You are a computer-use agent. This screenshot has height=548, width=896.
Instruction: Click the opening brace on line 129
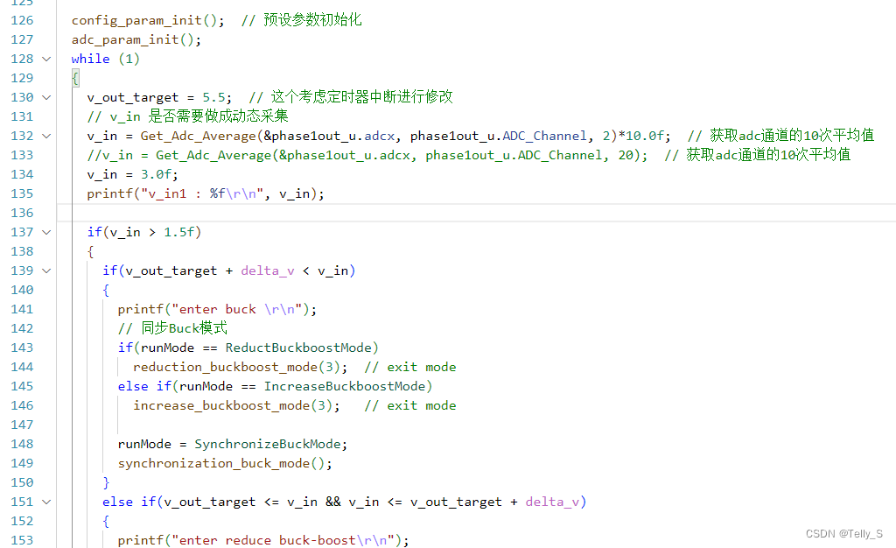pyautogui.click(x=75, y=78)
